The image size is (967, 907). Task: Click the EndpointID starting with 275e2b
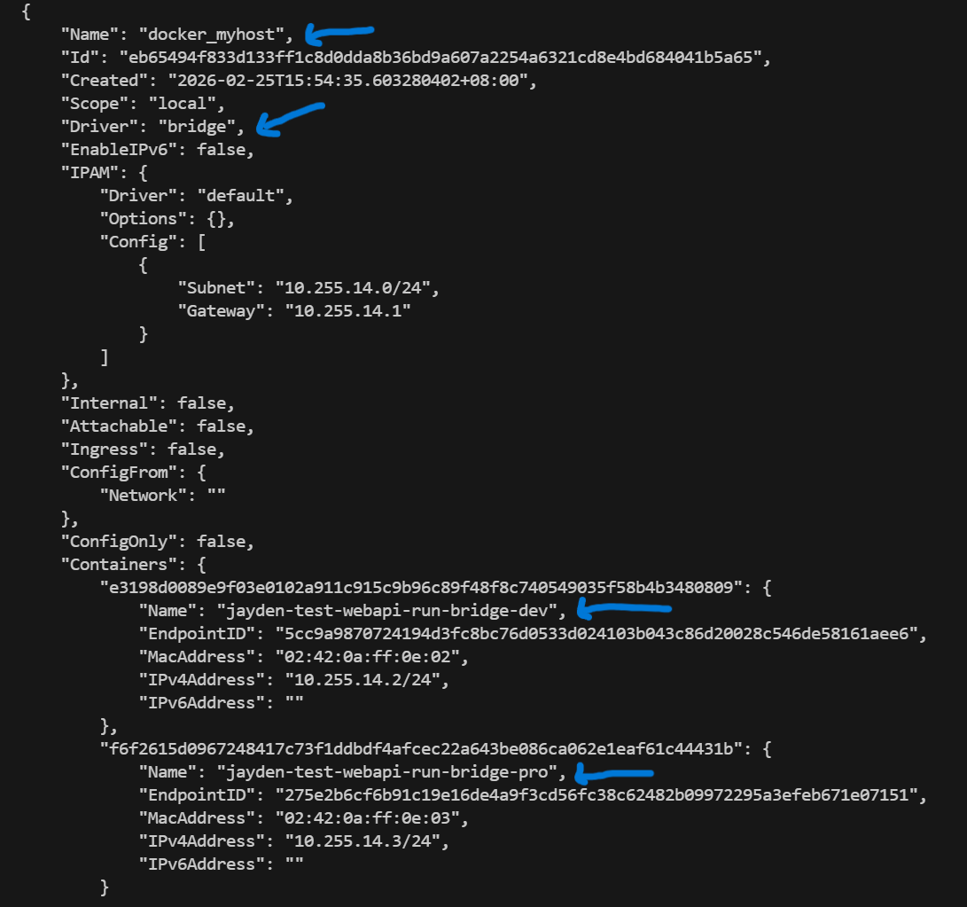[x=597, y=794]
